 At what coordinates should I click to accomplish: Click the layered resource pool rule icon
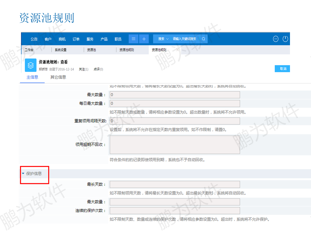pyautogui.click(x=31, y=65)
